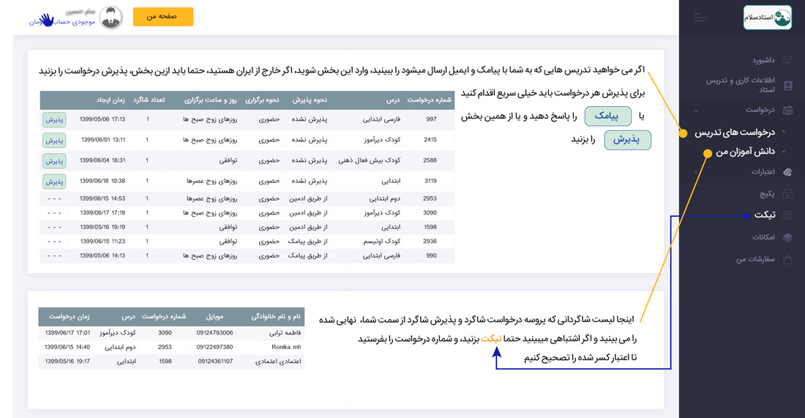Screen dimensions: 805x418
Task: Click کودک بیش فعال ذهنی lesson cell
Action: [x=369, y=160]
